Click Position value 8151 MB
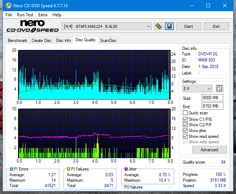 [x=218, y=180]
